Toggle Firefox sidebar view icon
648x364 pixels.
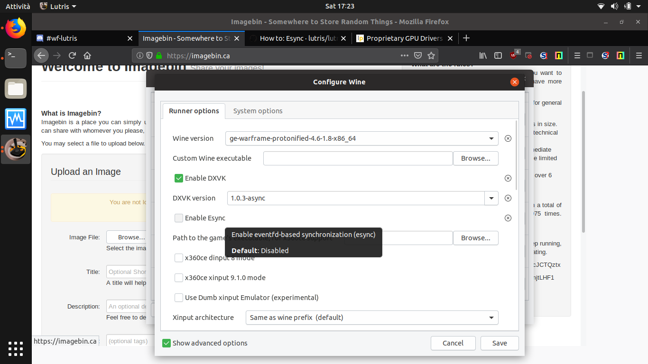tap(498, 55)
